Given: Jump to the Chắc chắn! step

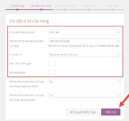Looking at the screenshot, I should tap(112, 6).
